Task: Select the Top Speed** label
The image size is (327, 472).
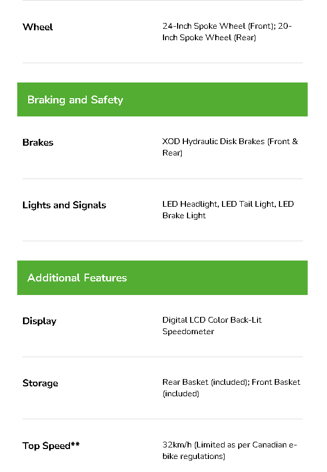Action: [51, 446]
